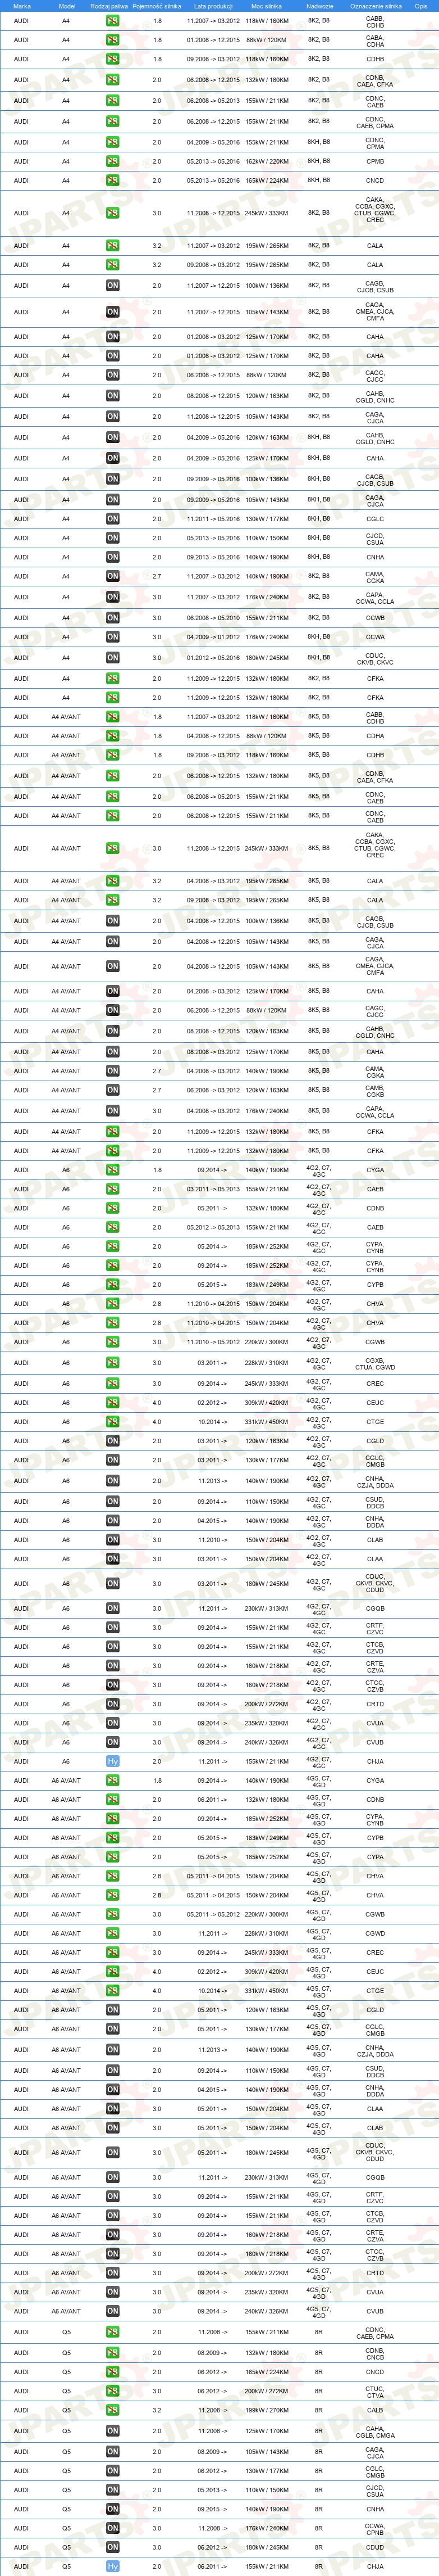The width and height of the screenshot is (439, 2576).
Task: Click diesel ON icon in A6 AVANT CVUA row
Action: [x=113, y=2292]
